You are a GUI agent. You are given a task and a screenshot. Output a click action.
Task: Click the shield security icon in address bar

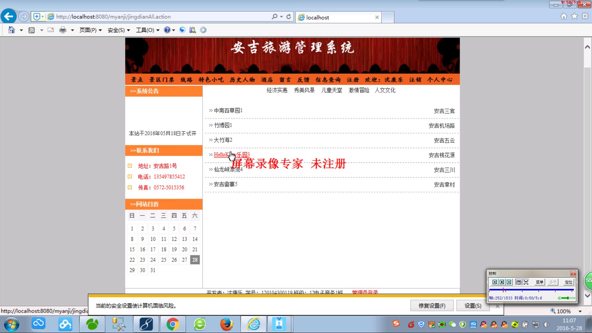point(36,17)
